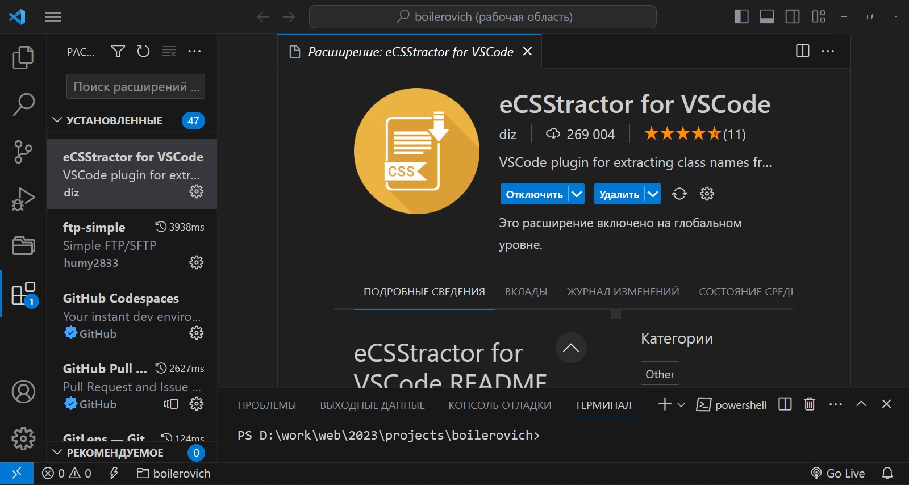The height and width of the screenshot is (485, 909).
Task: Open new terminal profile dropdown
Action: tap(681, 405)
